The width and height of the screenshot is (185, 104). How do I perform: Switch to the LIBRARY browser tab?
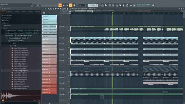(24, 12)
